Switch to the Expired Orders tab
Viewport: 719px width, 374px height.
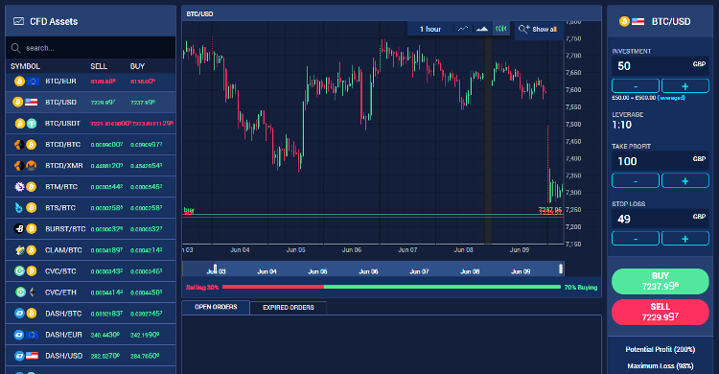[289, 308]
